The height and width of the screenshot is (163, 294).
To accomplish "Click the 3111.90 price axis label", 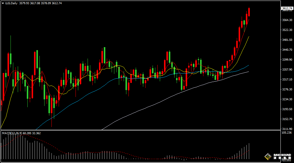I will click(x=286, y=129).
